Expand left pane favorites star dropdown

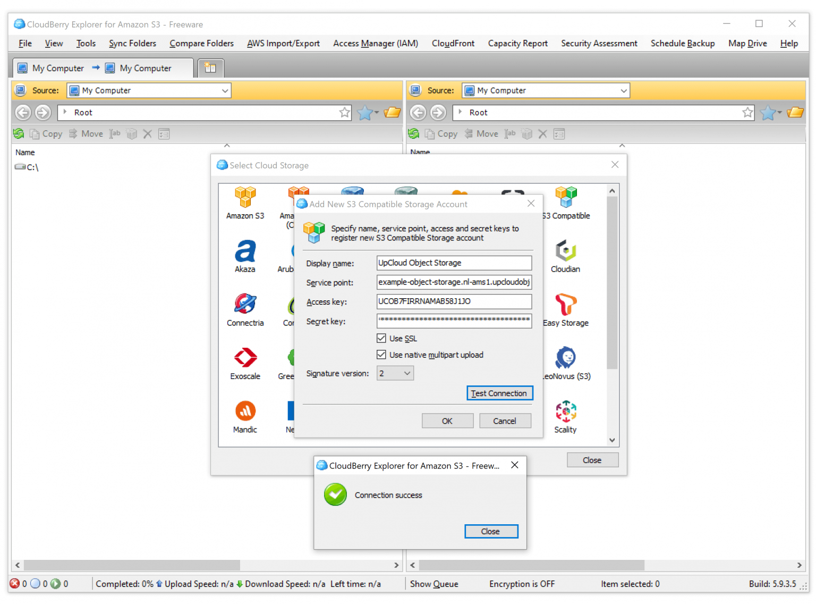[377, 112]
